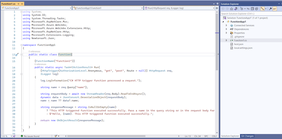282x139 pixels.
Task: Select Solution 'FunctionApp1' root node
Action: (247, 18)
